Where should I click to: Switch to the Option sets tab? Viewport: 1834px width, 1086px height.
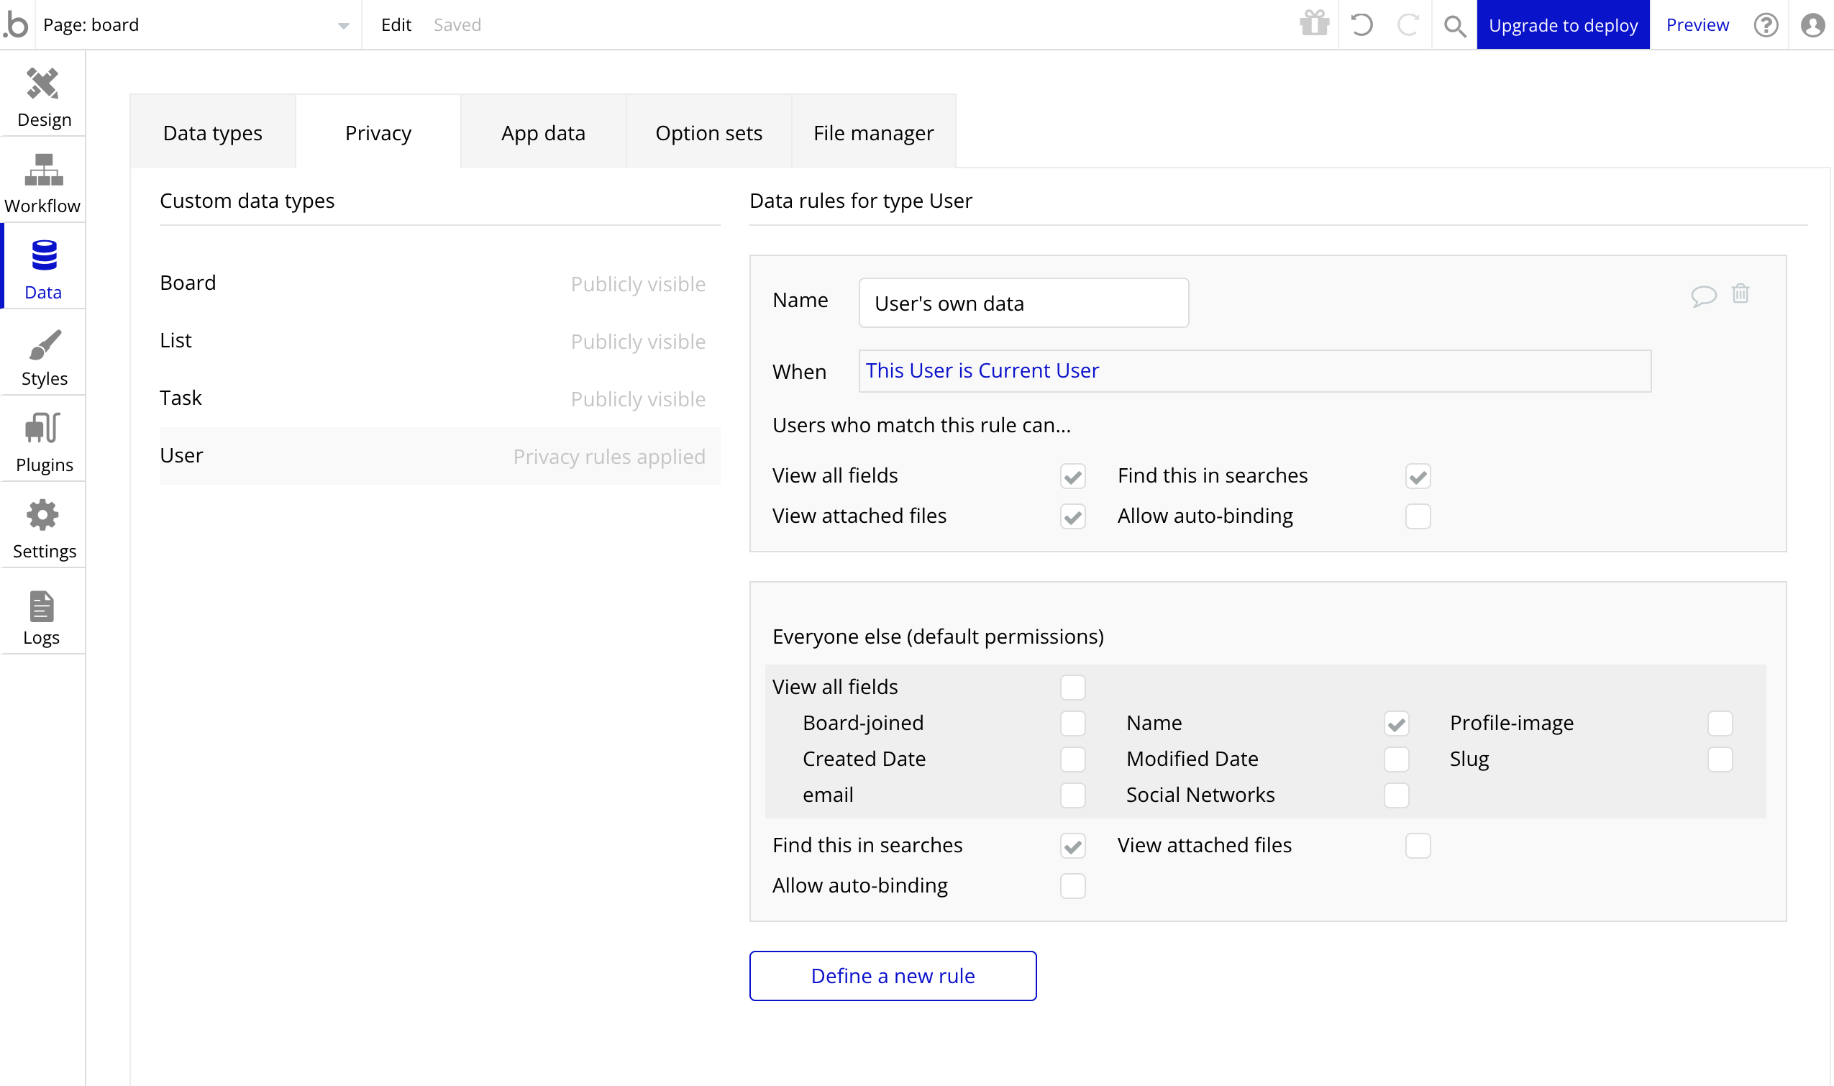click(x=708, y=133)
